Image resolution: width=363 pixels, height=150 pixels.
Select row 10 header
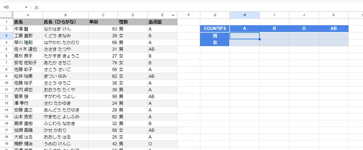point(6,83)
